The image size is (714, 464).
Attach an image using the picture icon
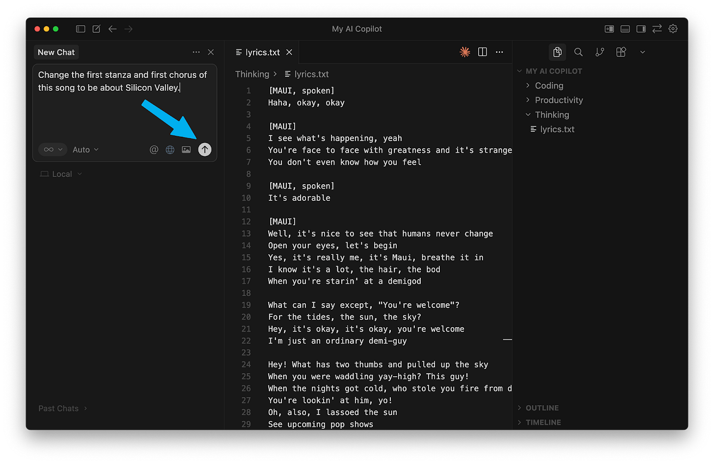(x=186, y=149)
